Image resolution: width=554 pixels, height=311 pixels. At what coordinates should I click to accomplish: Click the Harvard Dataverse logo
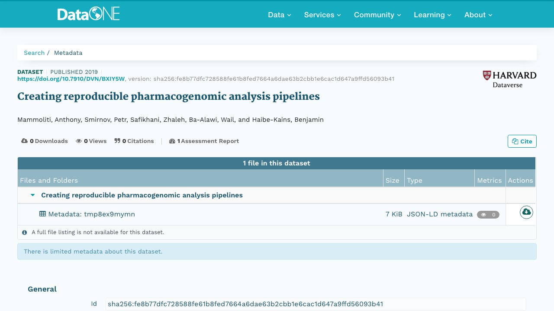tap(509, 79)
